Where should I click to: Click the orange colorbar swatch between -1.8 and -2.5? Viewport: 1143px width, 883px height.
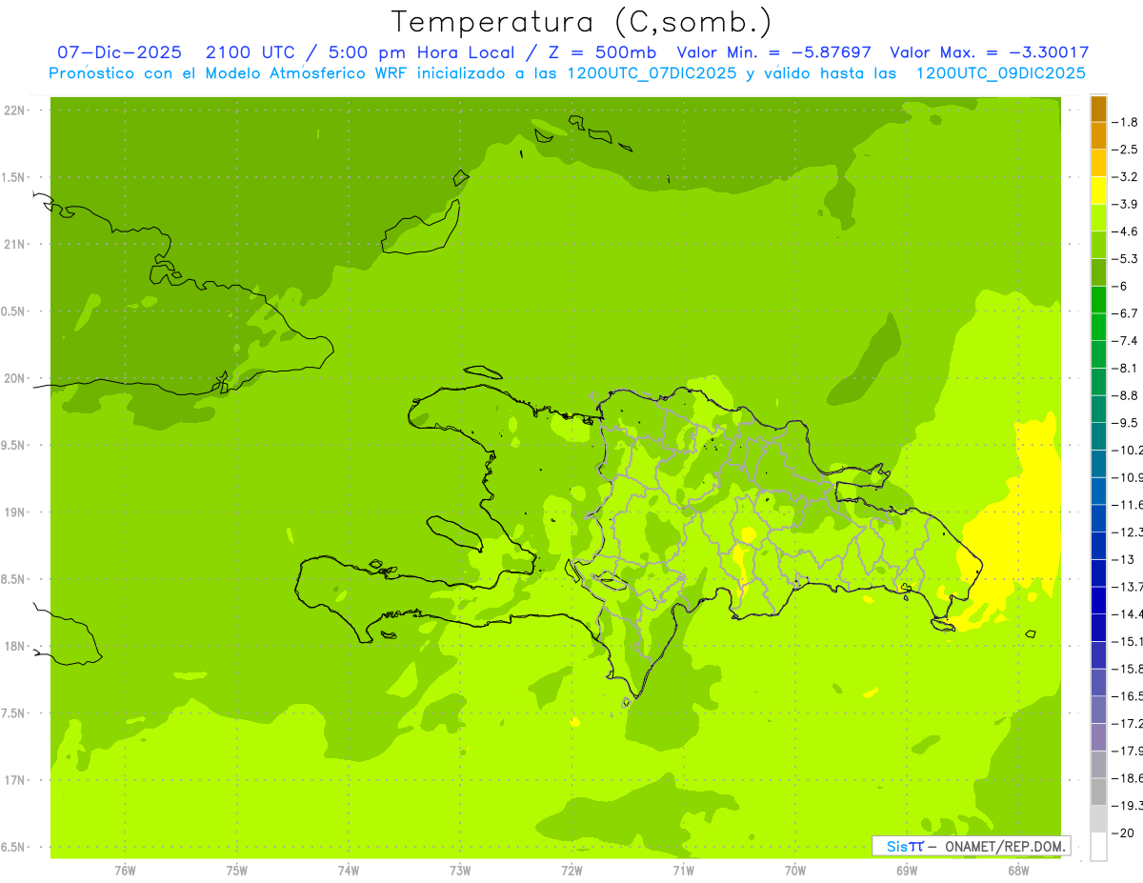1098,135
